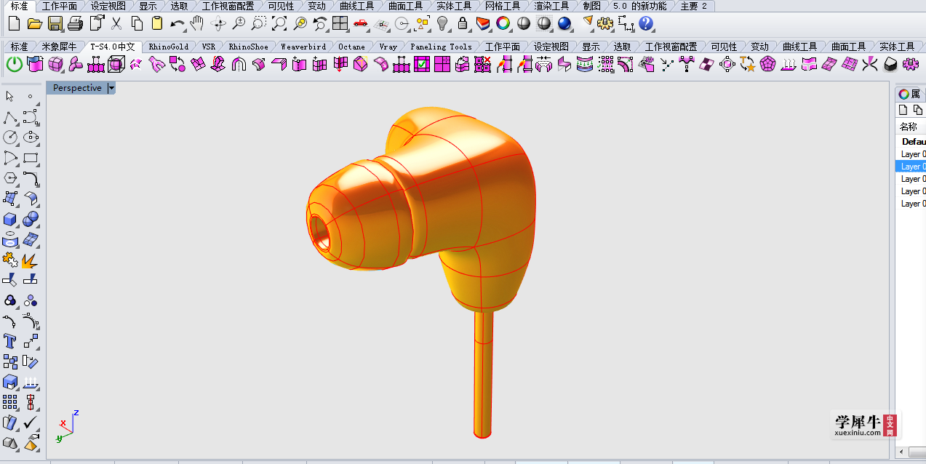Viewport: 926px width, 464px height.
Task: Click the Rotate view icon
Action: pos(218,24)
